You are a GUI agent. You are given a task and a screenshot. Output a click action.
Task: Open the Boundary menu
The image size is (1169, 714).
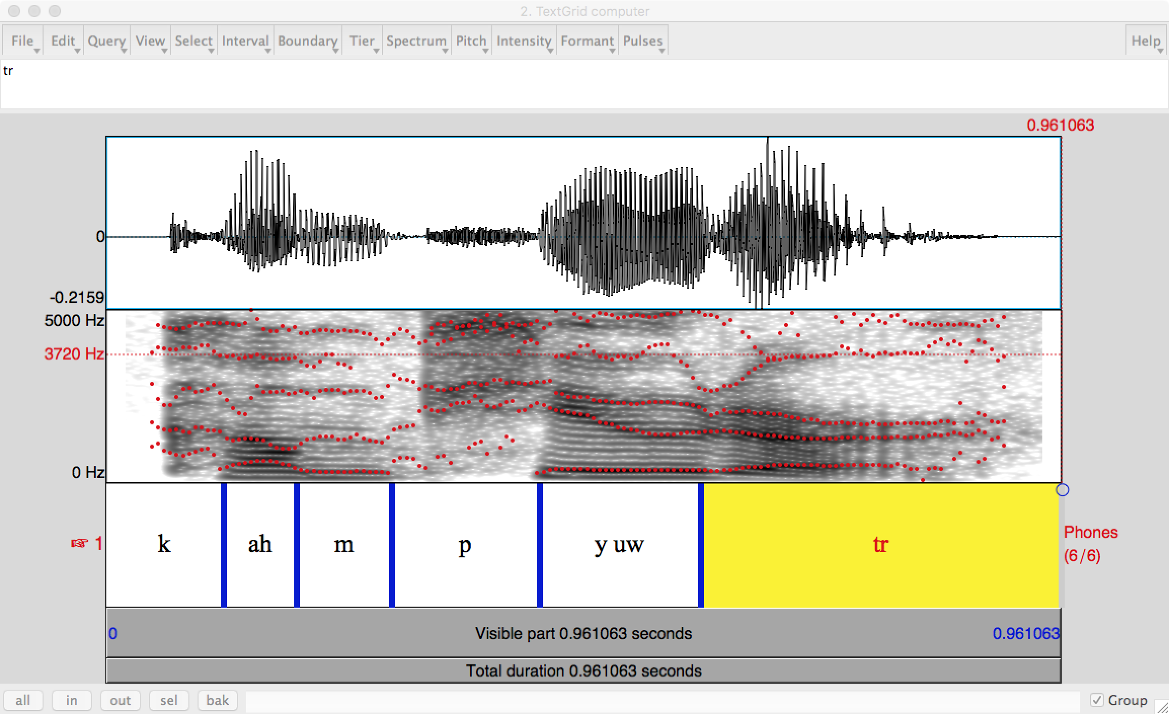pyautogui.click(x=307, y=41)
